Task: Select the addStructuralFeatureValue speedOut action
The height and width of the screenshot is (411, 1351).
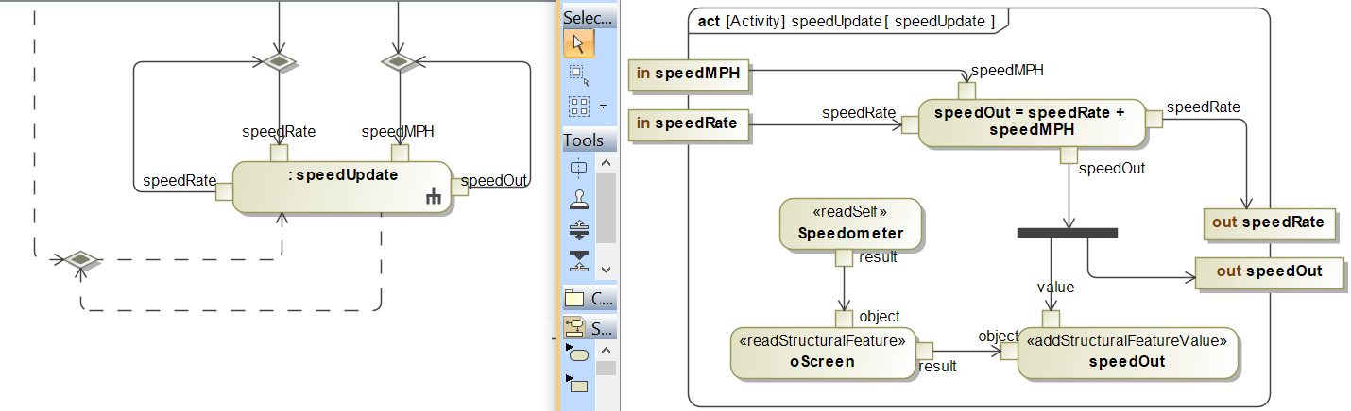Action: 1126,353
